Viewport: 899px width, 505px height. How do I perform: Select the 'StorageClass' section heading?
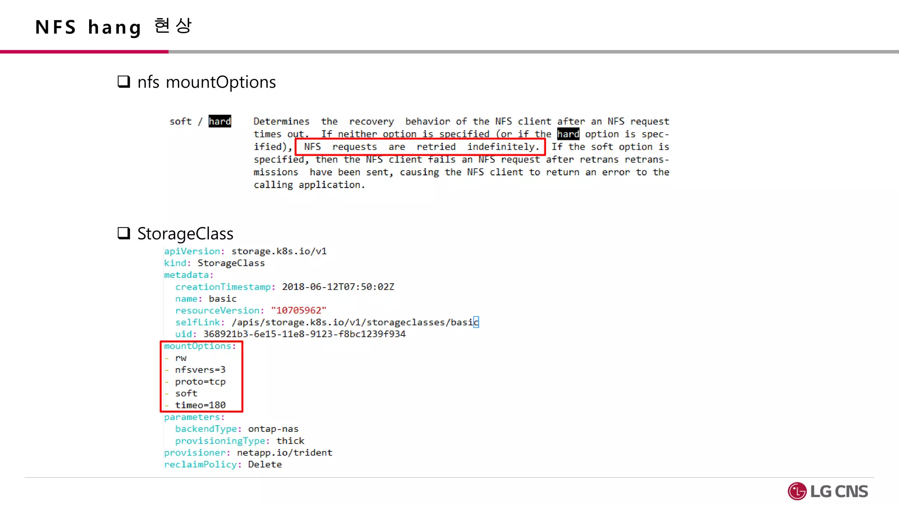tap(185, 234)
